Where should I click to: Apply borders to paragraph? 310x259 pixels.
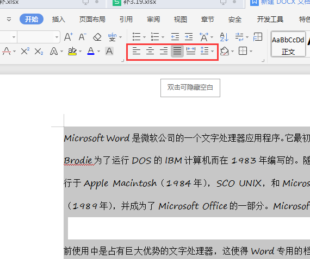[x=243, y=51]
